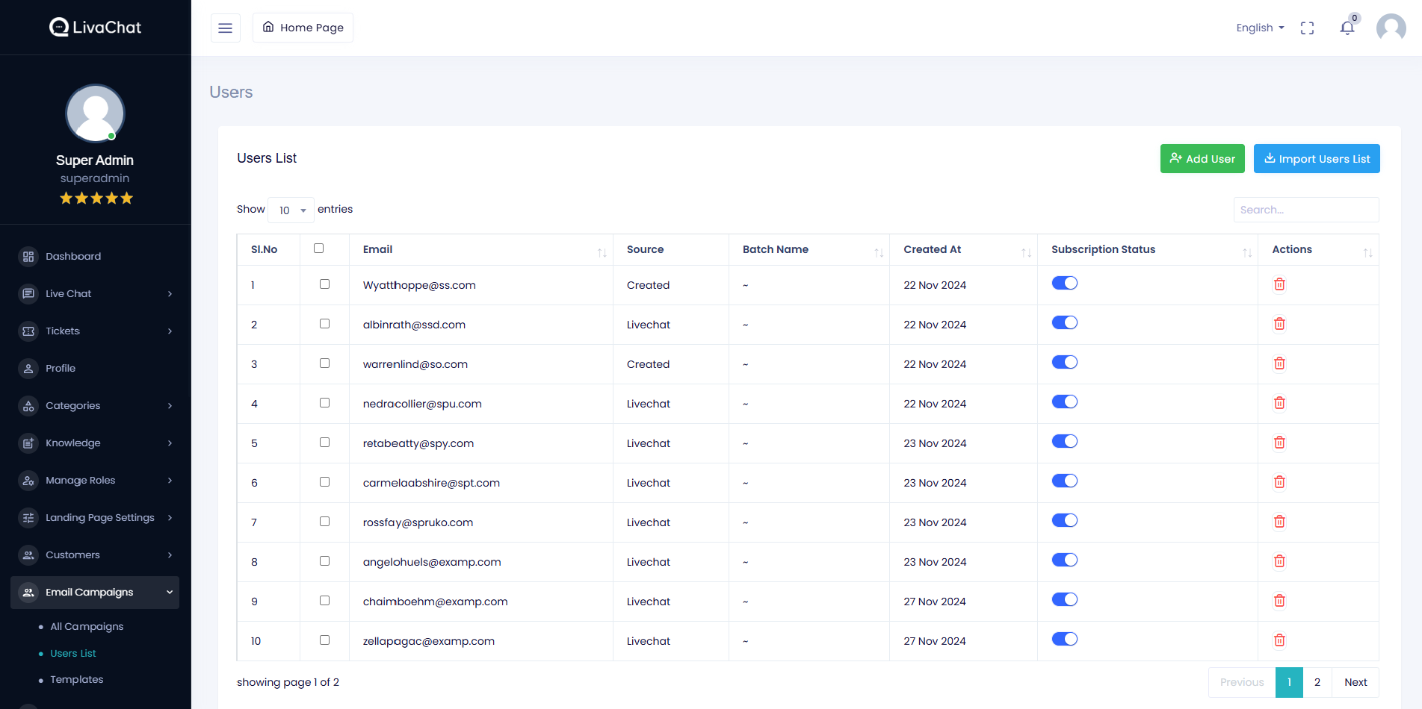Screen dimensions: 1422x709
Task: Turn off subscription switch for zellapagac@examp.com
Action: [x=1064, y=640]
